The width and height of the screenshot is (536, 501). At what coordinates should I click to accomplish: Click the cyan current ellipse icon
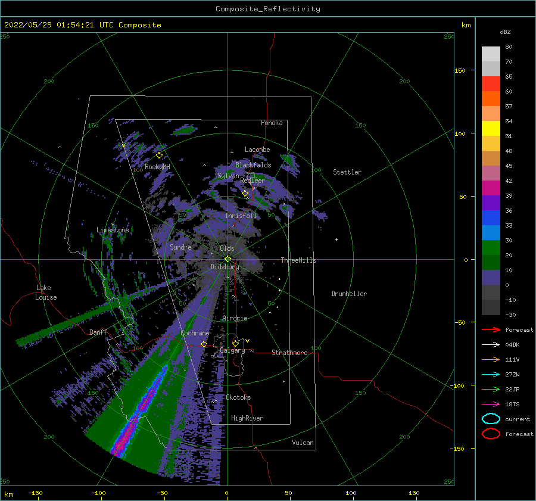click(x=491, y=419)
